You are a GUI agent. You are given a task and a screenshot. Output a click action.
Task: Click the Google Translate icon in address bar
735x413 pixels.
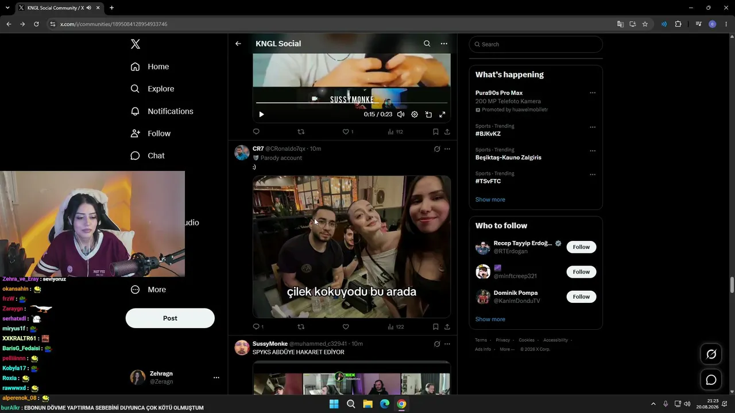(x=620, y=24)
